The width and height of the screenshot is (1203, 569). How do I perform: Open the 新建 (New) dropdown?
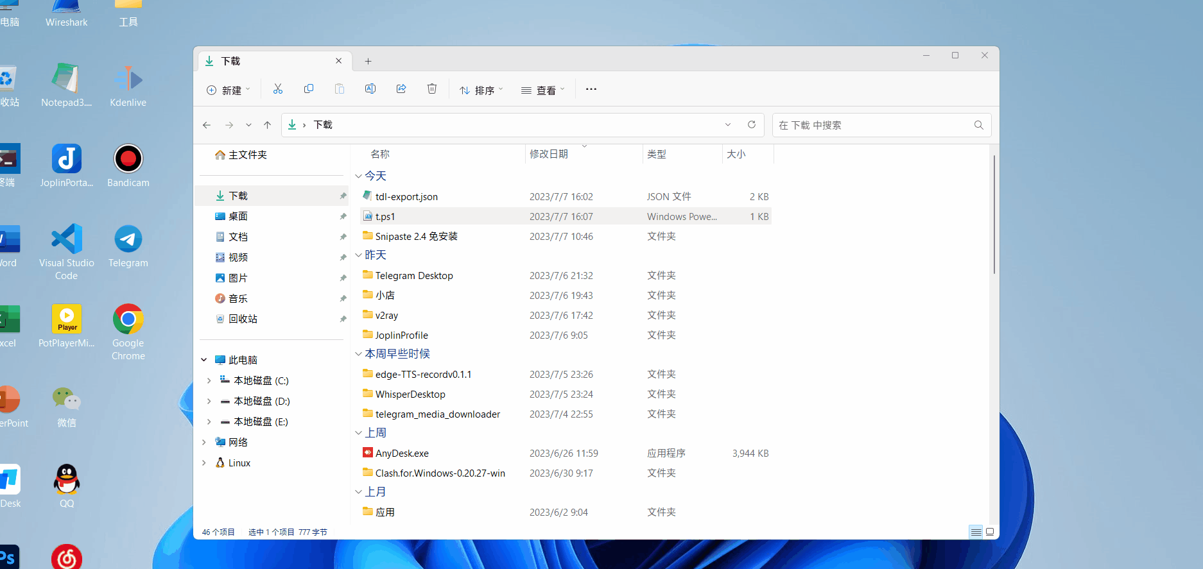tap(229, 90)
